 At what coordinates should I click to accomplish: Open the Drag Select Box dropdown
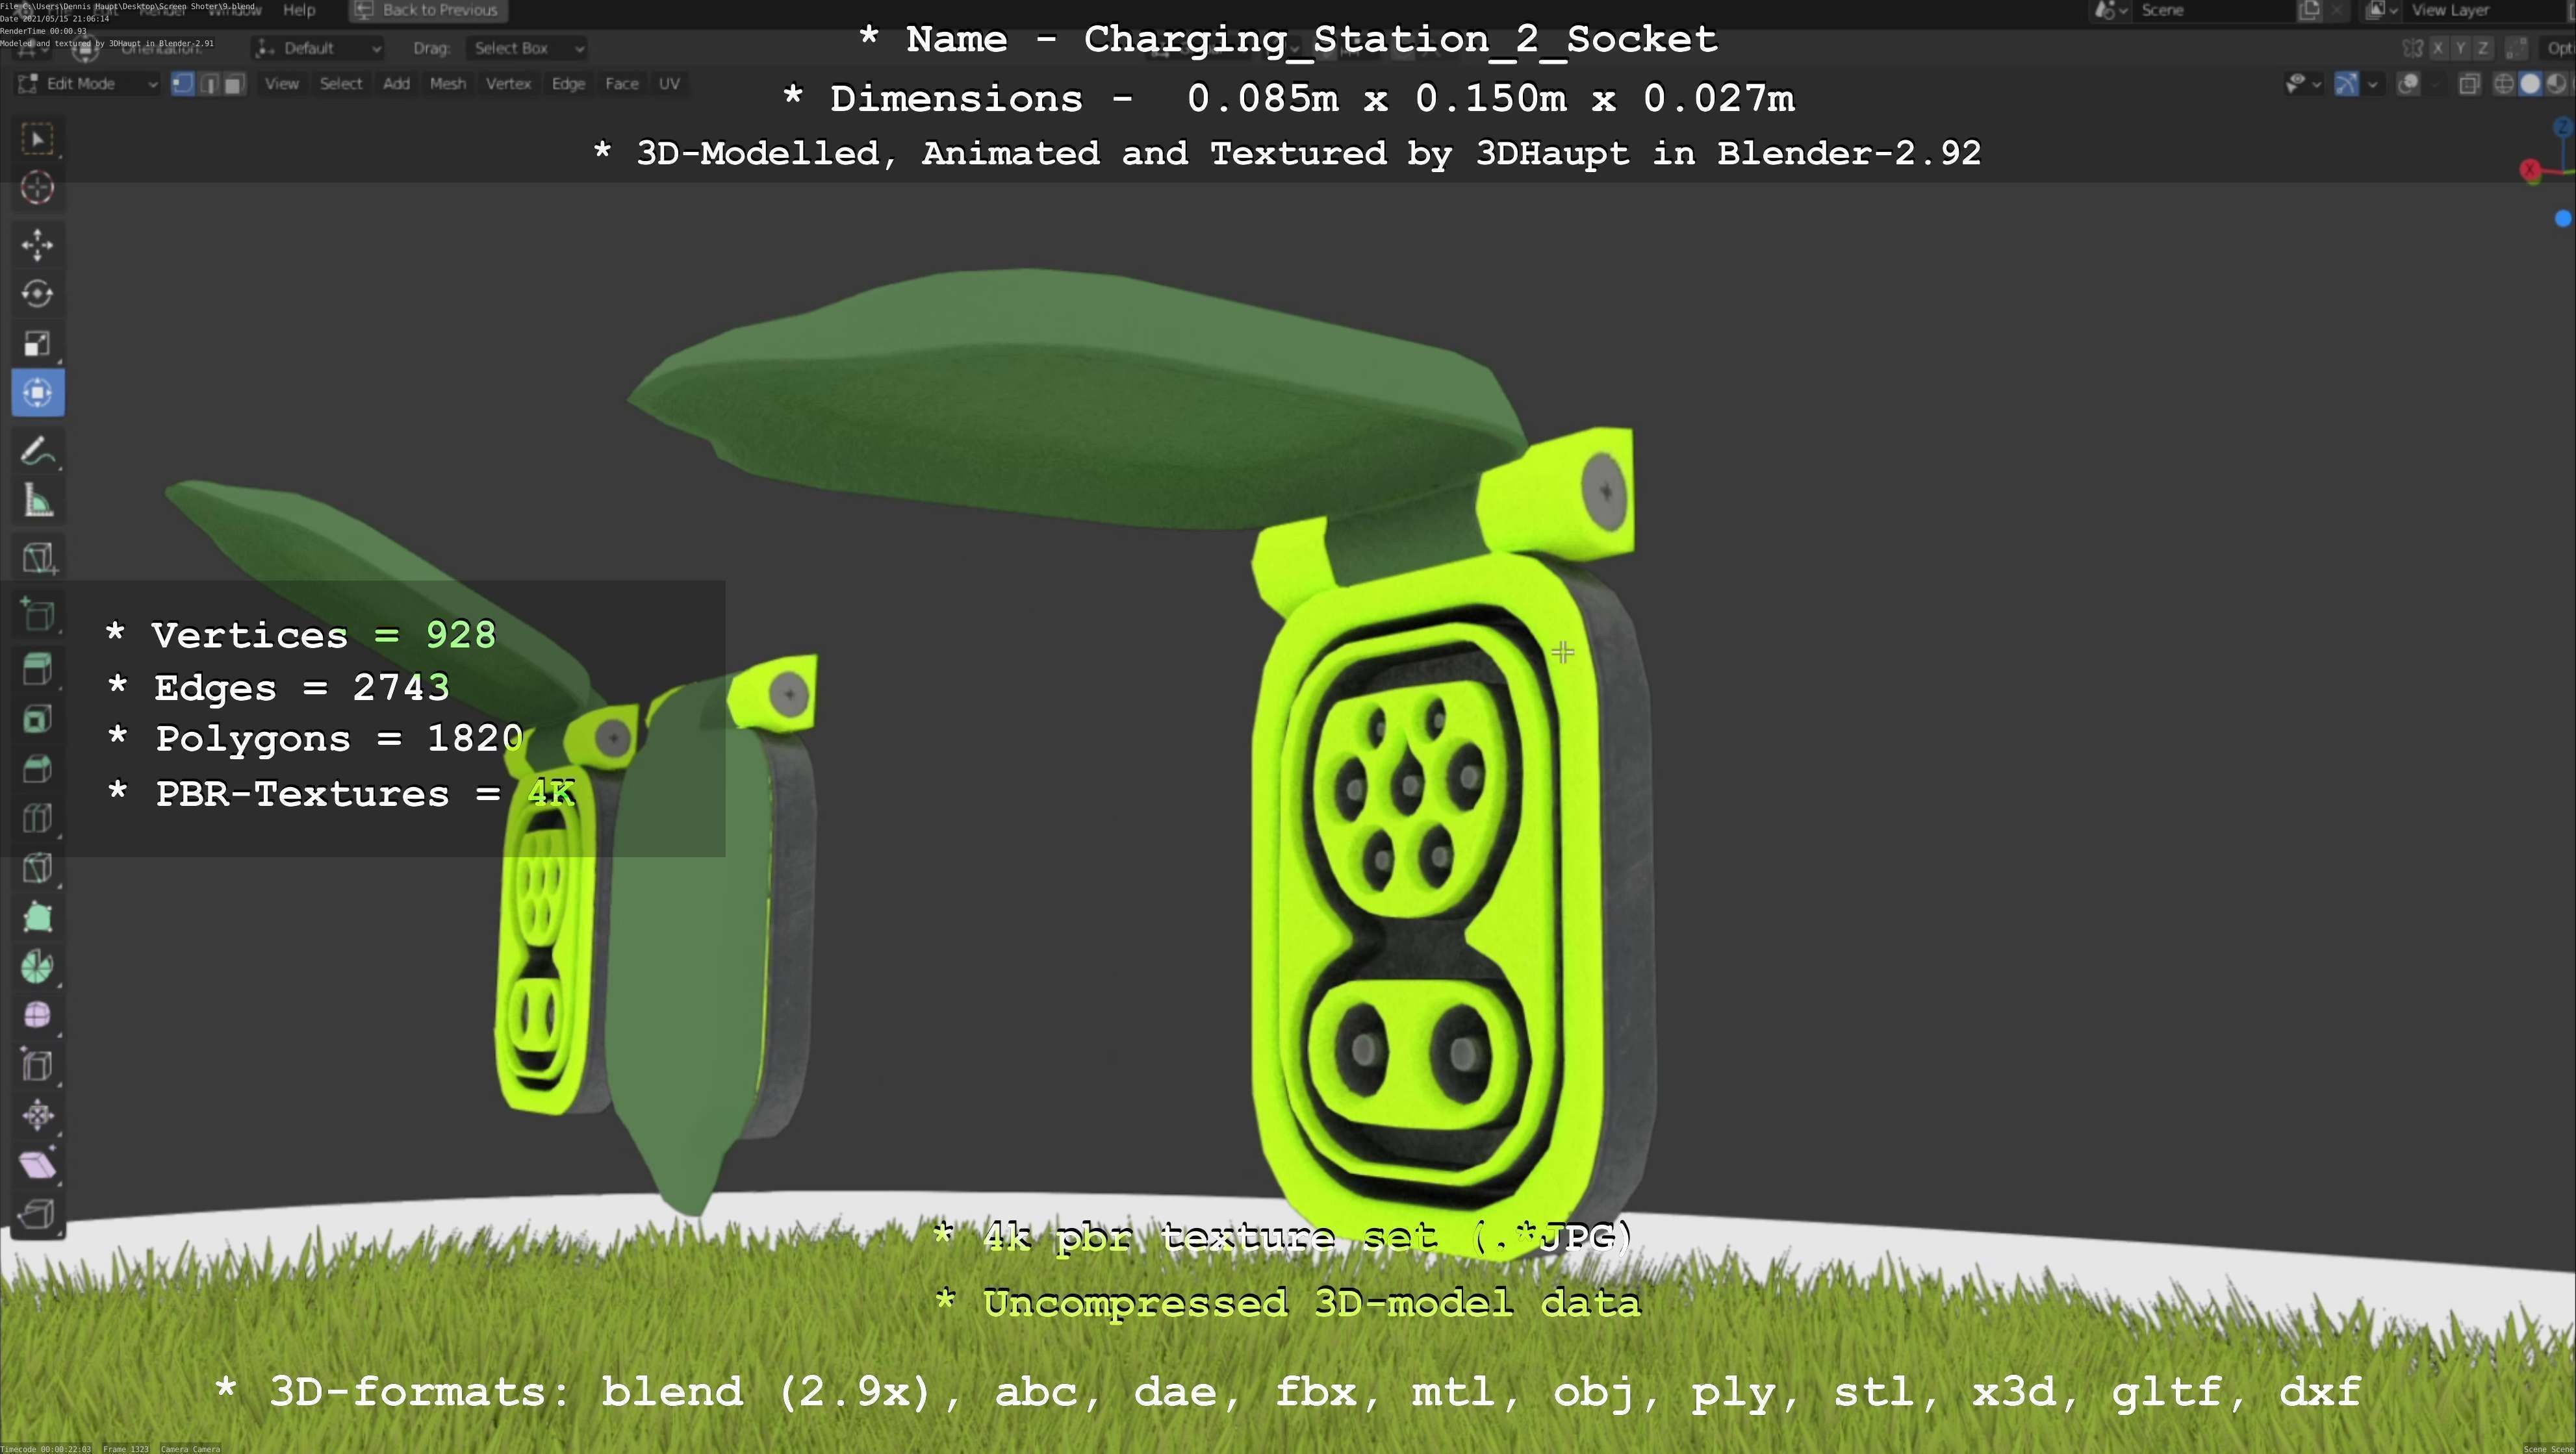click(x=526, y=48)
